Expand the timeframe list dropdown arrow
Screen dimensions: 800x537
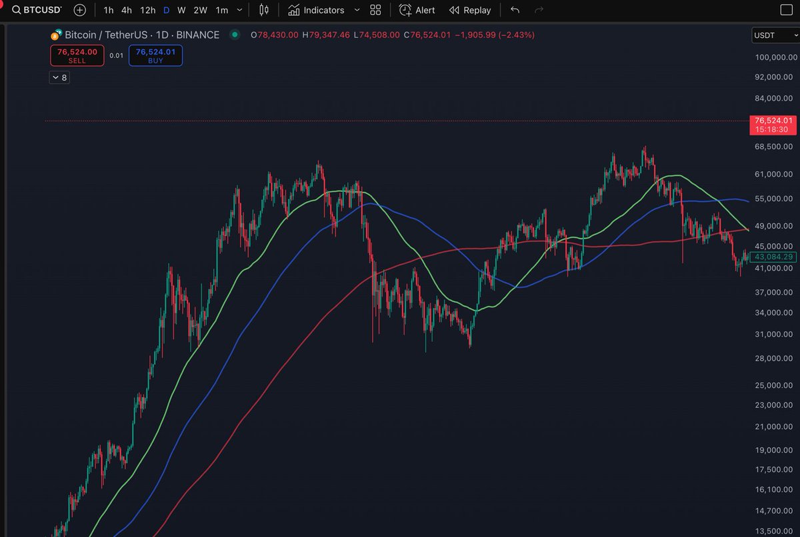point(239,10)
